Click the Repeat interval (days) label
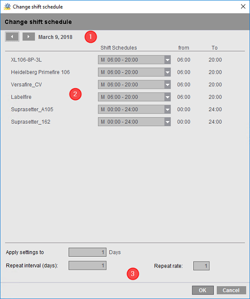The image size is (250, 299). point(32,266)
